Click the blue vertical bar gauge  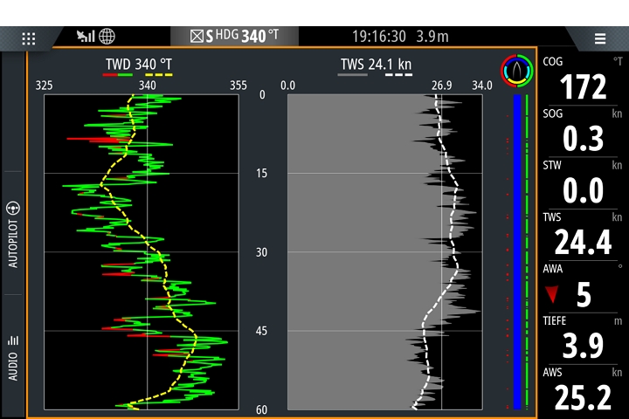coord(517,251)
